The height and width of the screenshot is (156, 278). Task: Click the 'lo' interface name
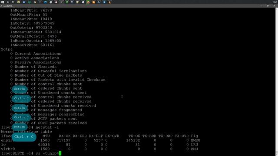tap(3, 145)
